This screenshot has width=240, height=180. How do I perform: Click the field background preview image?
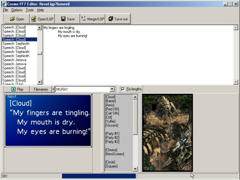[x=168, y=133]
